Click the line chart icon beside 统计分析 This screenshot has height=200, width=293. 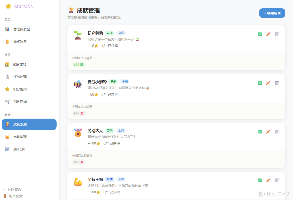[x=7, y=149]
